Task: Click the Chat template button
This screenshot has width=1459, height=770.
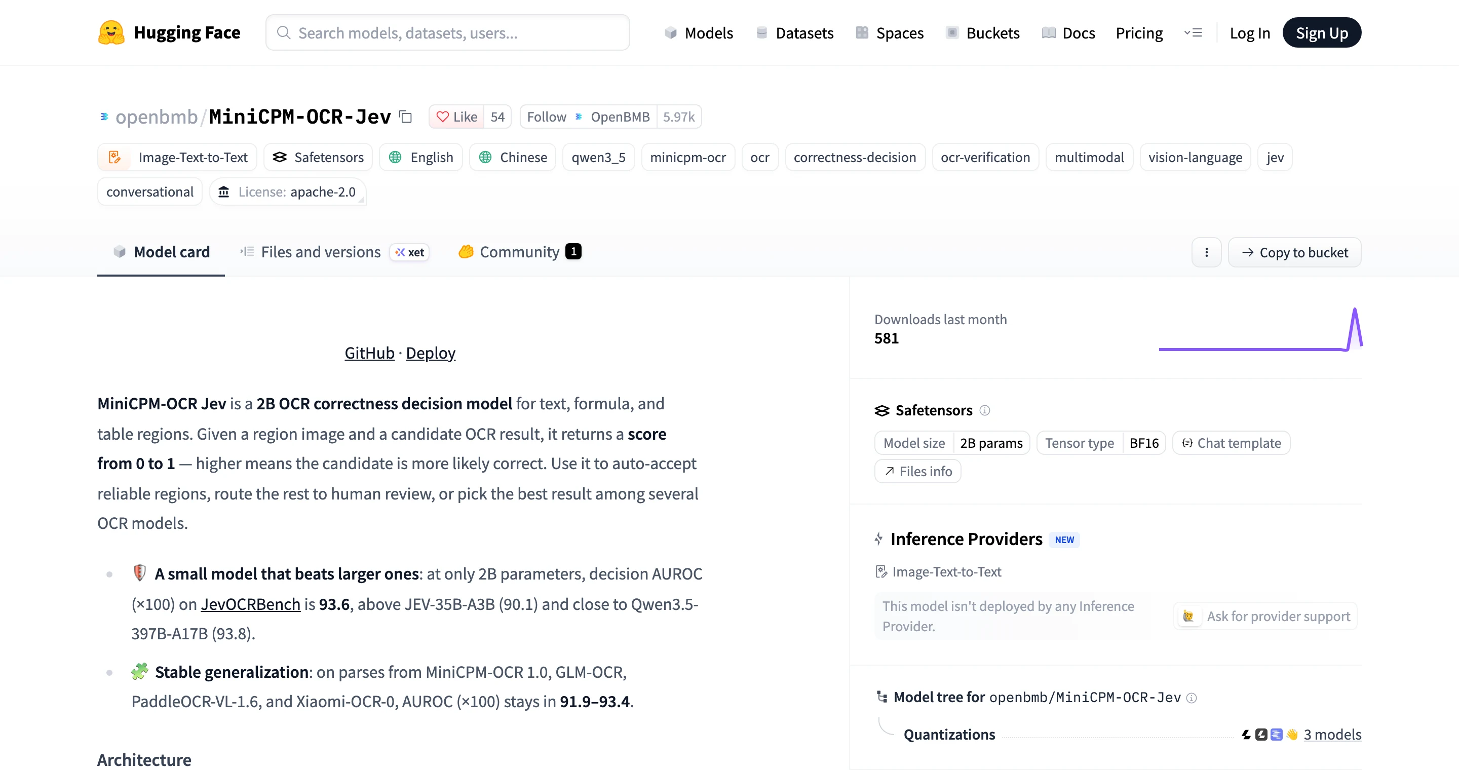Action: 1232,443
